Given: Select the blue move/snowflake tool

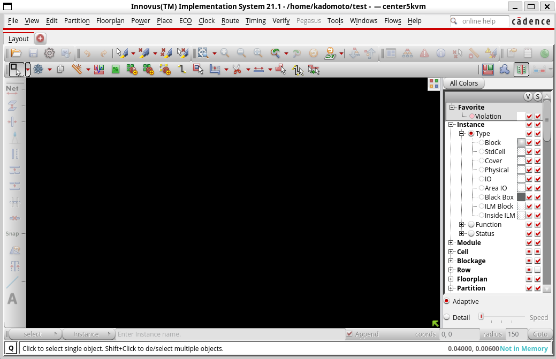Looking at the screenshot, I should (39, 70).
